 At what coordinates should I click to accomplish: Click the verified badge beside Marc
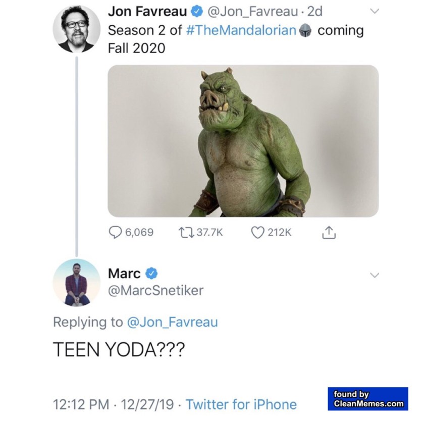(x=151, y=273)
